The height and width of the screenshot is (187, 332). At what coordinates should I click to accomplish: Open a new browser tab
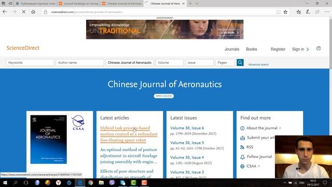pos(190,4)
